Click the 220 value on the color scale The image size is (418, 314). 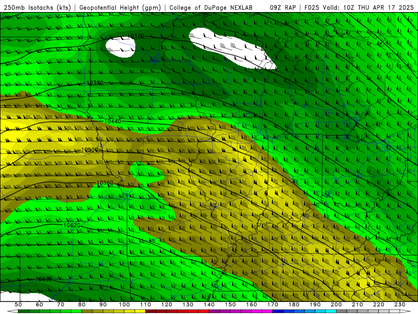click(378, 305)
